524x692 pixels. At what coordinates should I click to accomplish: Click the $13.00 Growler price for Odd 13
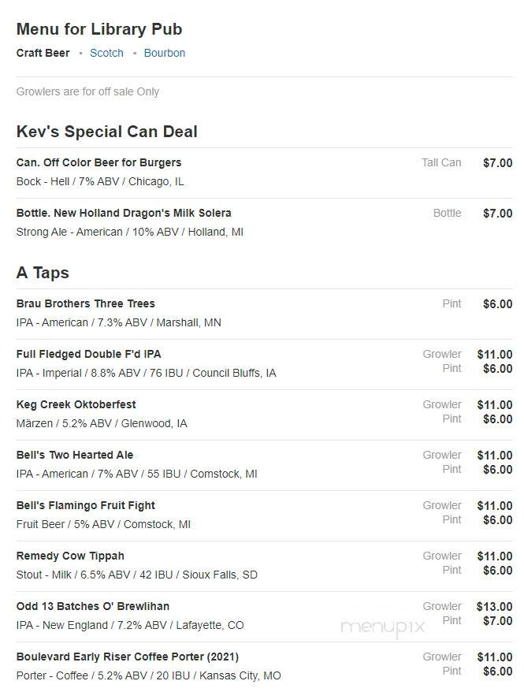[x=494, y=606]
